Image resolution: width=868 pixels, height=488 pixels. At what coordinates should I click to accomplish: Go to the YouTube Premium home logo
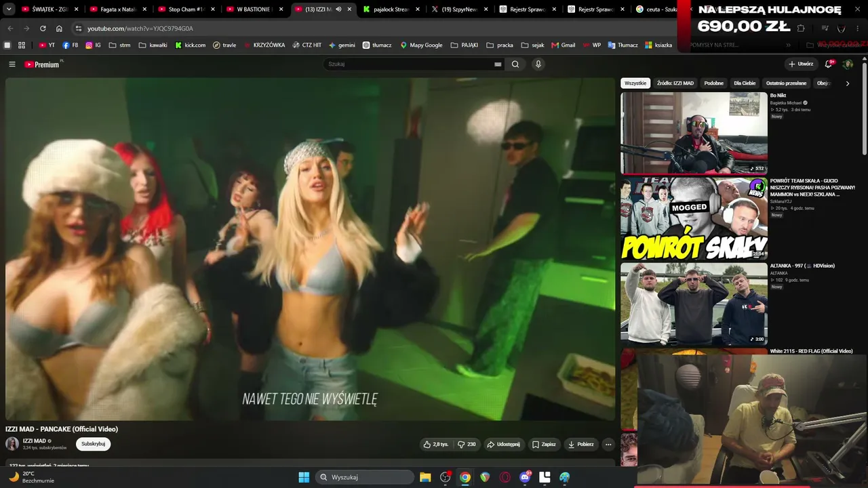(42, 64)
